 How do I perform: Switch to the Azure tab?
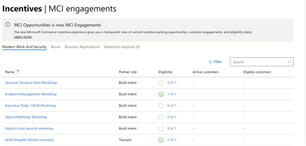click(56, 47)
